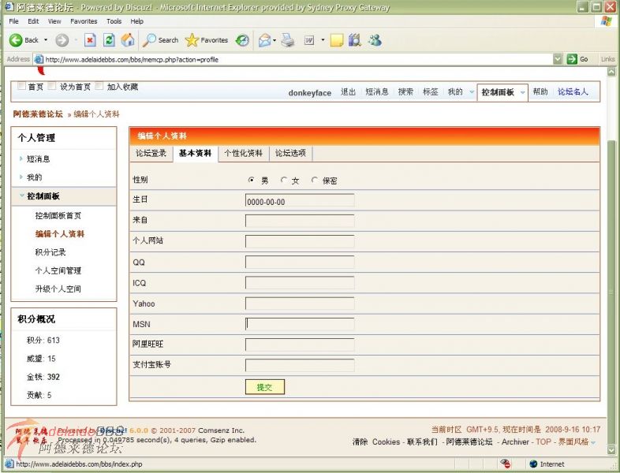Click the Print toolbar icon
Image resolution: width=620 pixels, height=473 pixels.
click(288, 40)
